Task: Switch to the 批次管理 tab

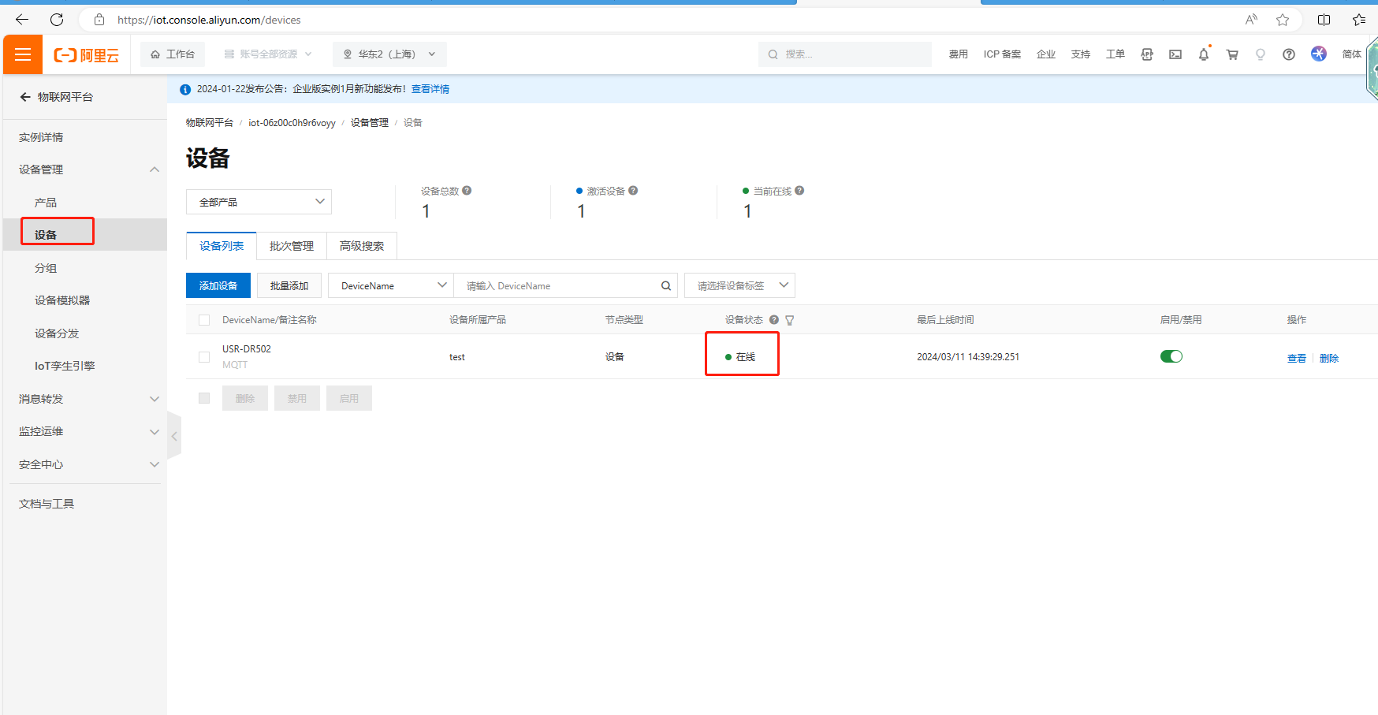Action: click(x=291, y=246)
